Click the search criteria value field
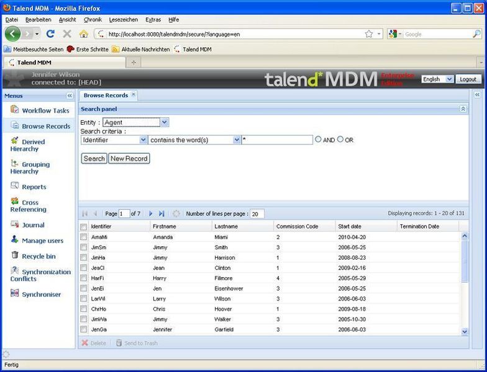 click(277, 140)
